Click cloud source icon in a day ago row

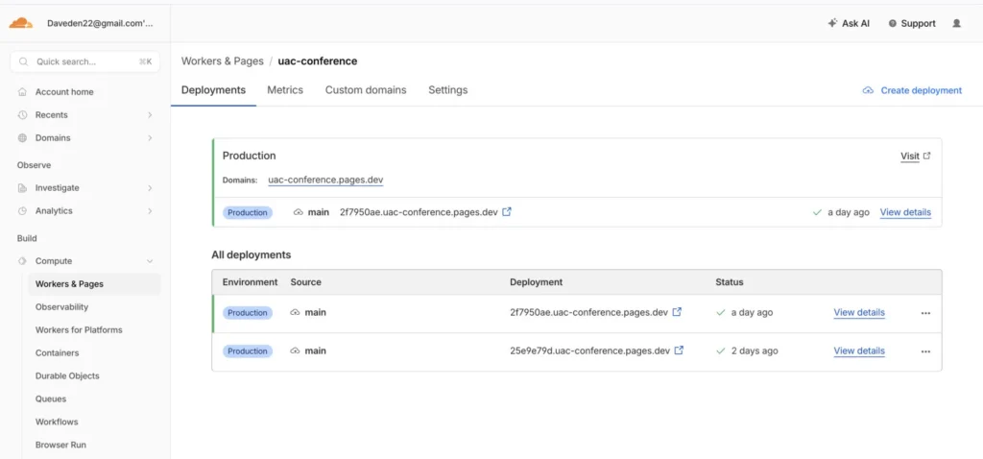[x=296, y=312]
